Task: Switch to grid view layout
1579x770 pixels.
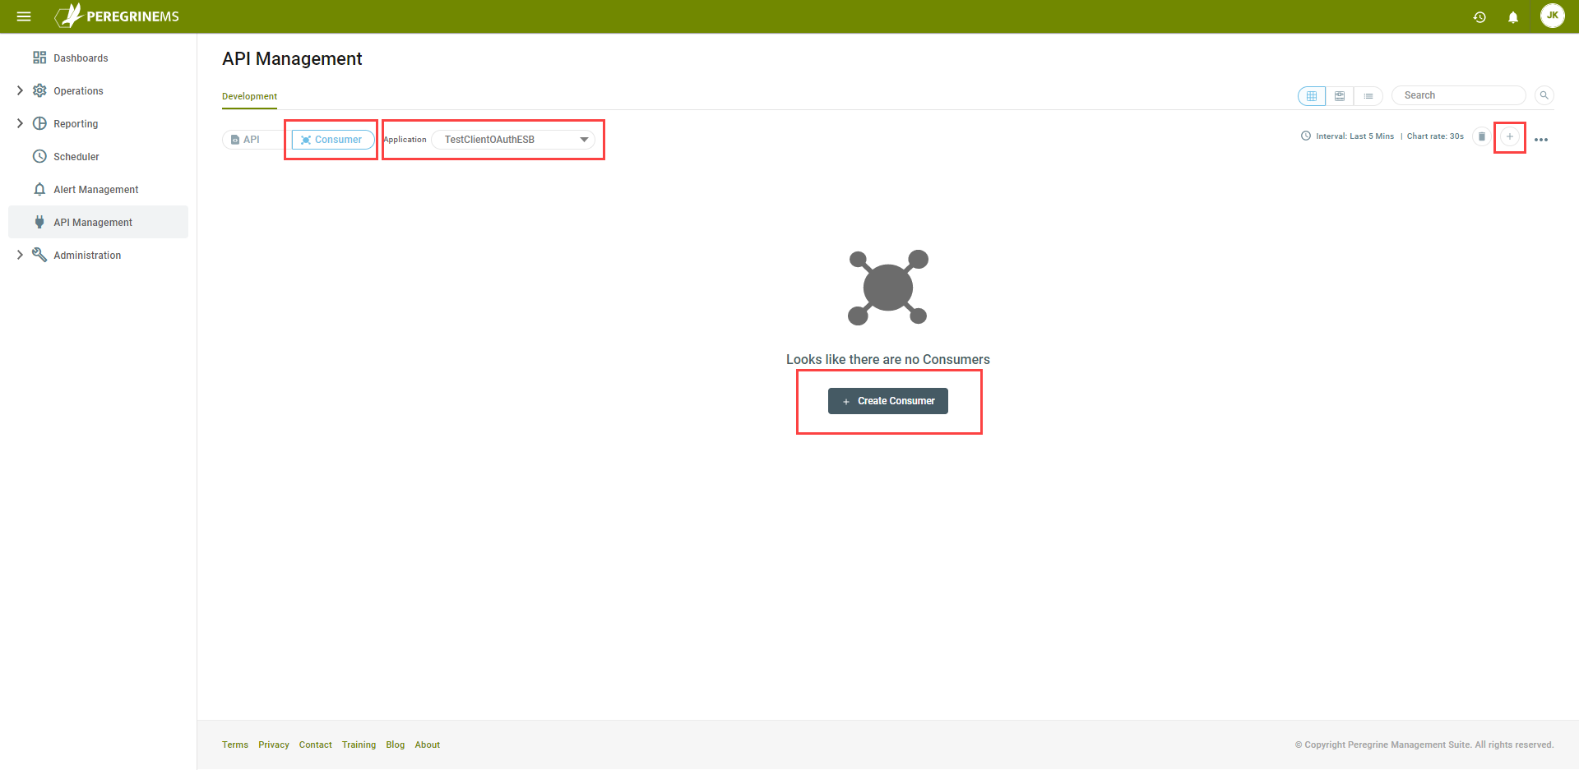Action: pos(1312,96)
